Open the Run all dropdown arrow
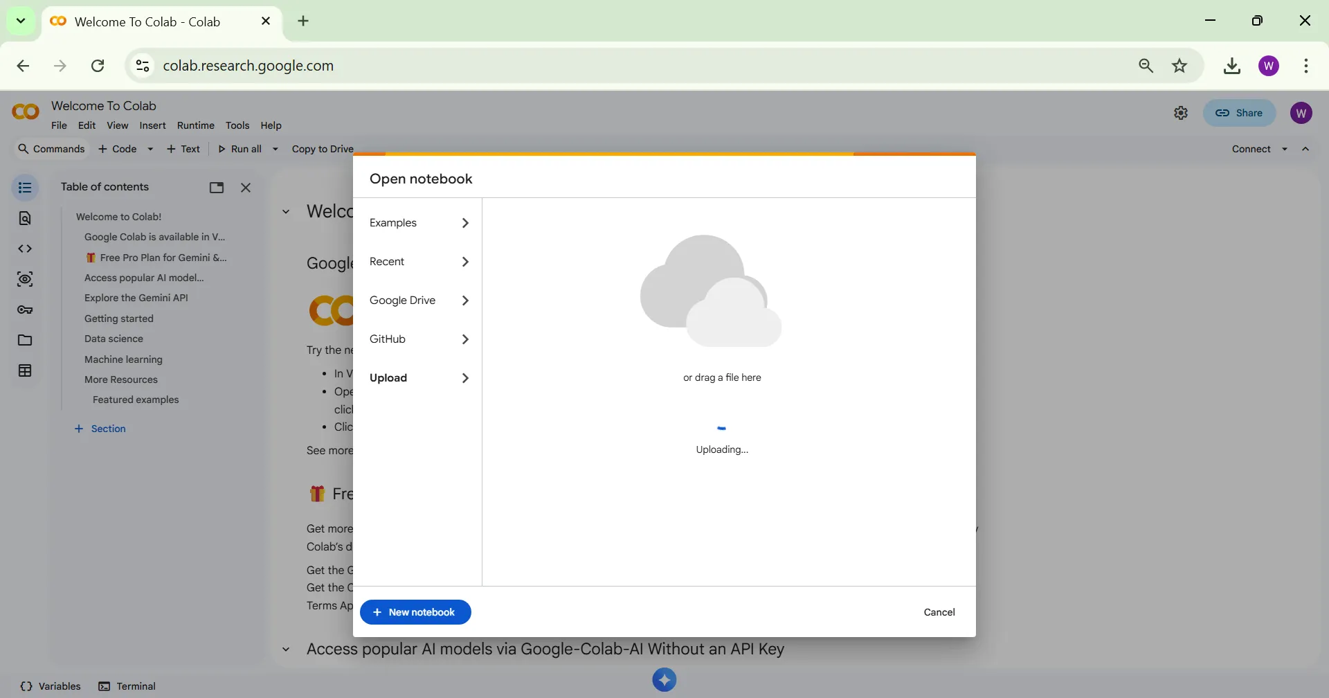Image resolution: width=1329 pixels, height=698 pixels. (x=275, y=149)
